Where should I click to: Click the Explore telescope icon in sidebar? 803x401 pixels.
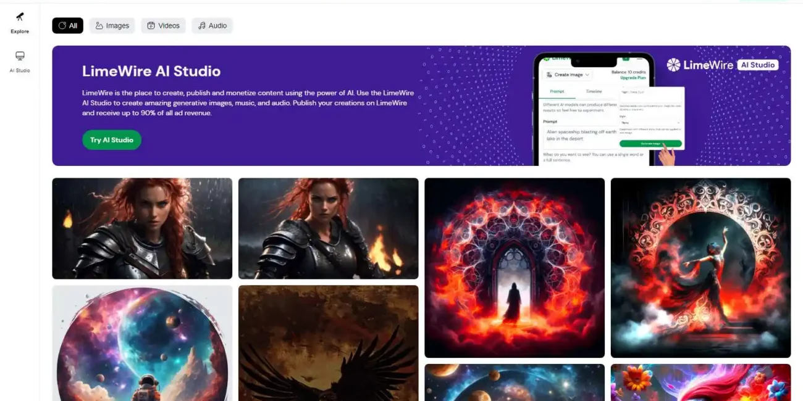(x=20, y=17)
